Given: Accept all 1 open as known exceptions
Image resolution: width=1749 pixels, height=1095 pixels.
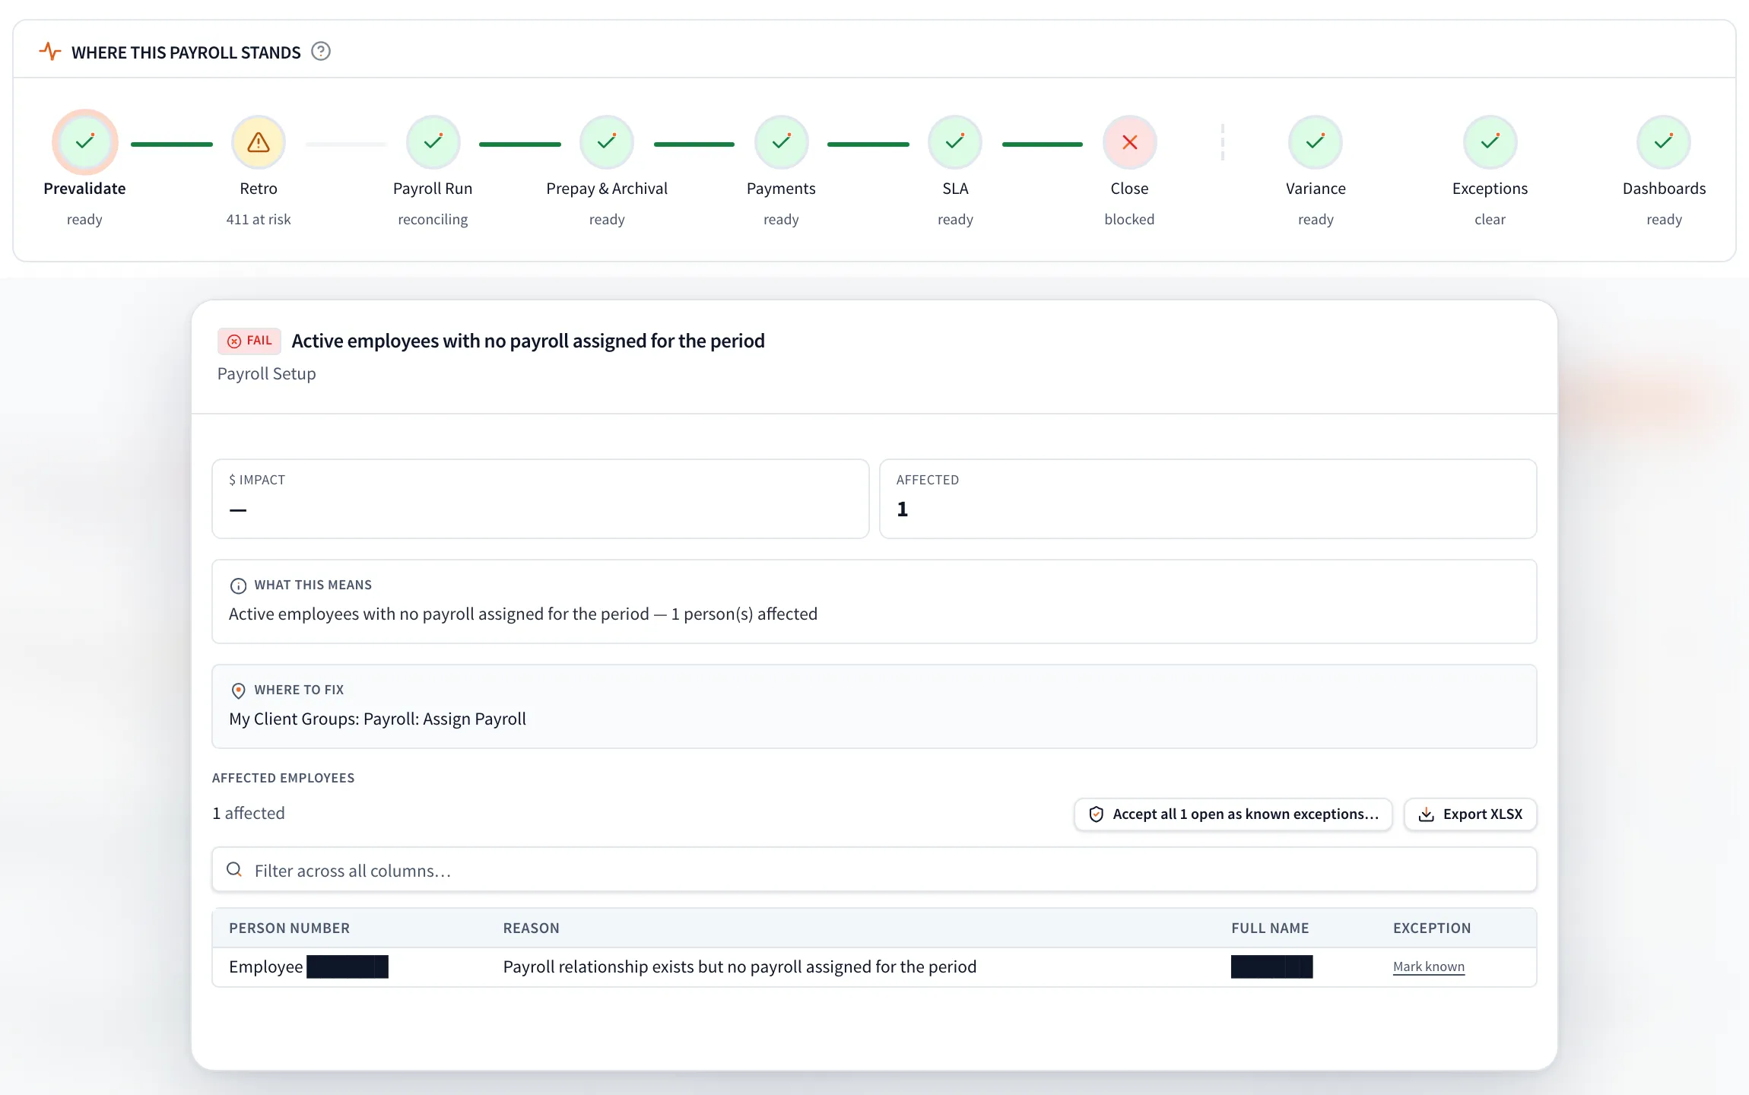Looking at the screenshot, I should [x=1233, y=814].
